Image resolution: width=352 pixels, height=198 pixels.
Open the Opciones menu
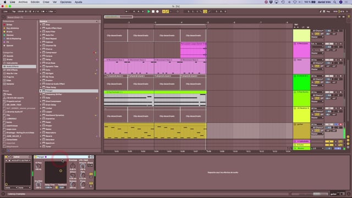65,2
